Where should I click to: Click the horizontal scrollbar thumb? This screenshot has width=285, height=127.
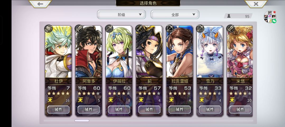tap(82, 120)
